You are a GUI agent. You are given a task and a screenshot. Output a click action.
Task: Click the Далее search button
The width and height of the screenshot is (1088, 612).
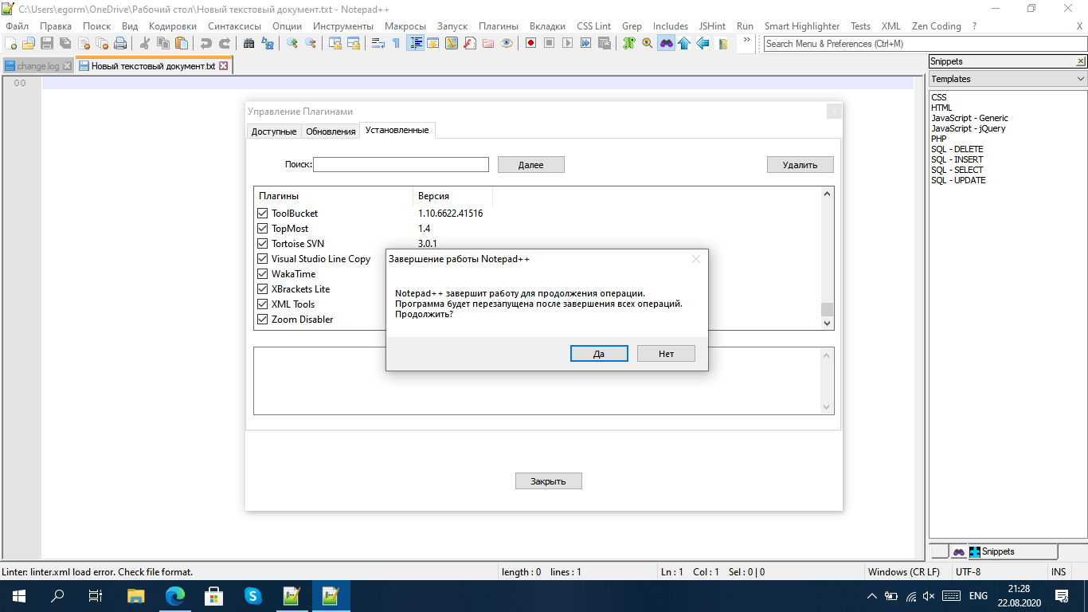click(x=531, y=165)
